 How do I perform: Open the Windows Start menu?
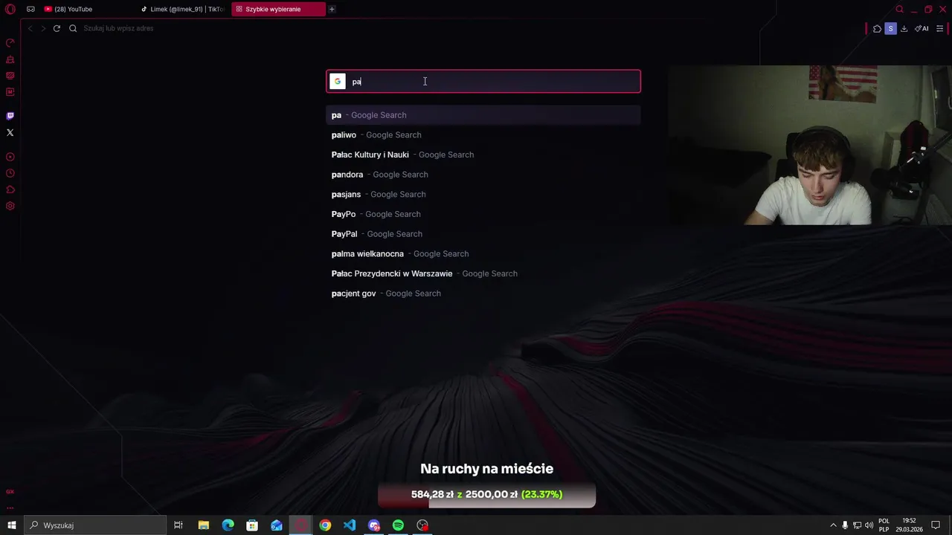pos(11,525)
